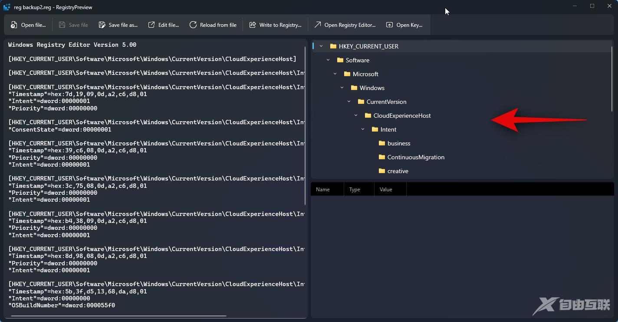Select the CurrentVersion tree item

[386, 102]
